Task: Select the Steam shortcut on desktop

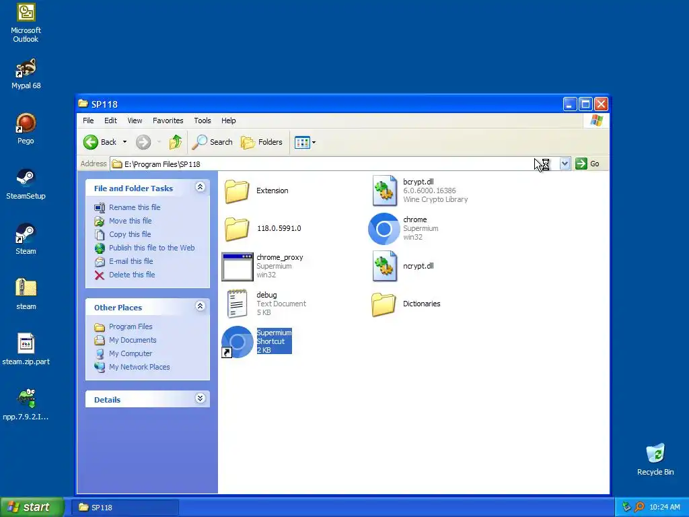Action: pos(26,239)
